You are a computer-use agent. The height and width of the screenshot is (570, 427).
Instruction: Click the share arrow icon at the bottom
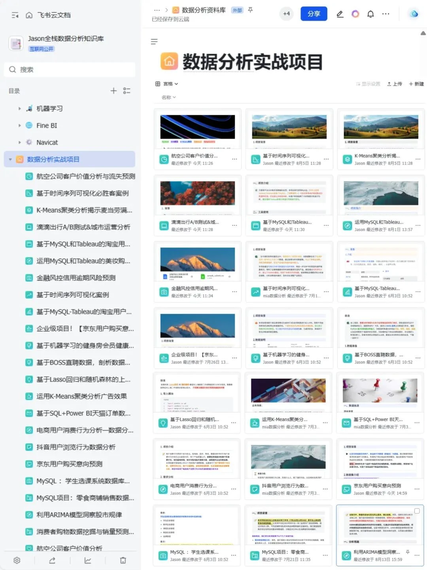52,560
